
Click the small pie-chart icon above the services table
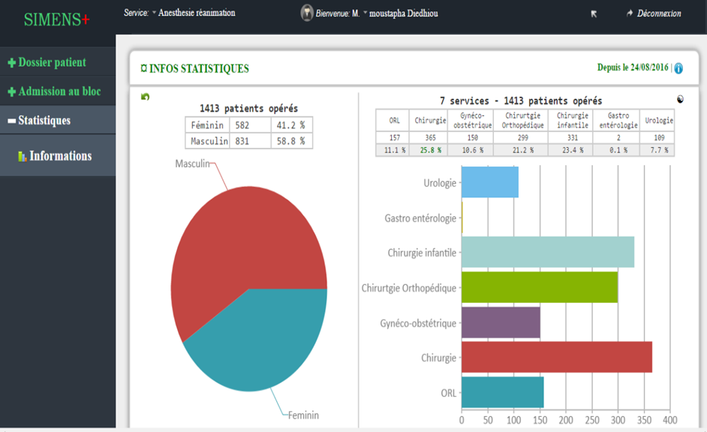coord(680,98)
